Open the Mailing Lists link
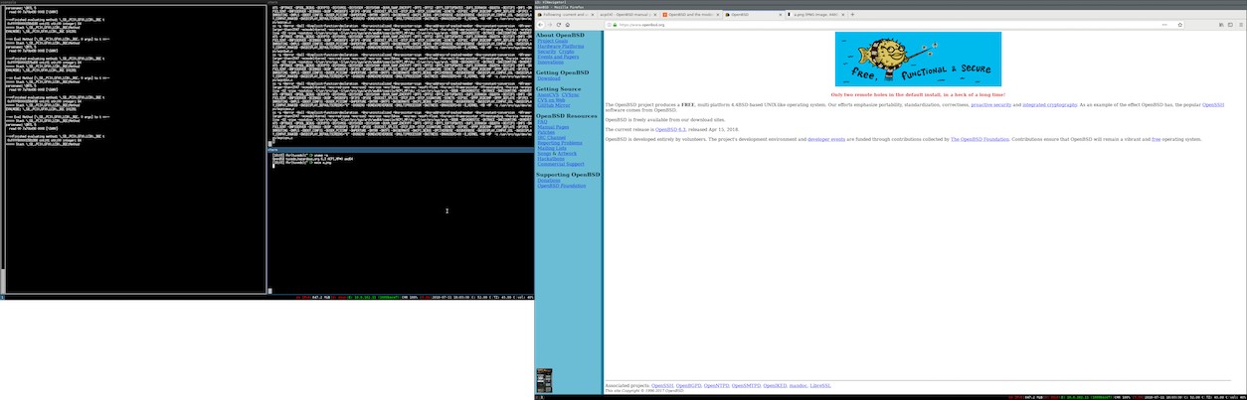Screen dimensions: 1247x400 (x=552, y=148)
